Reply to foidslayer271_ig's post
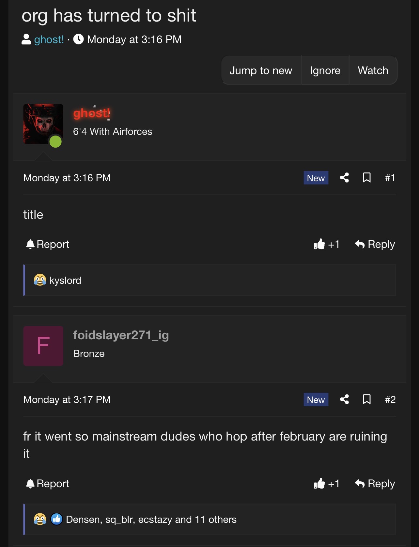 375,484
